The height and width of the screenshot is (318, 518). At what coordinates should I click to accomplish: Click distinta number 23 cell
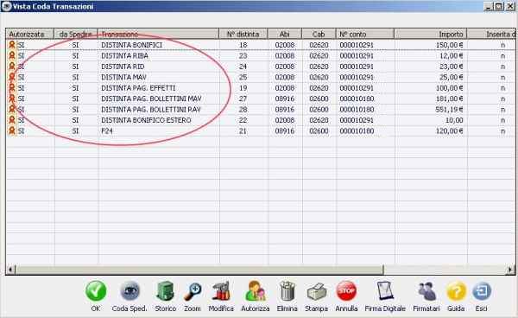click(x=243, y=56)
